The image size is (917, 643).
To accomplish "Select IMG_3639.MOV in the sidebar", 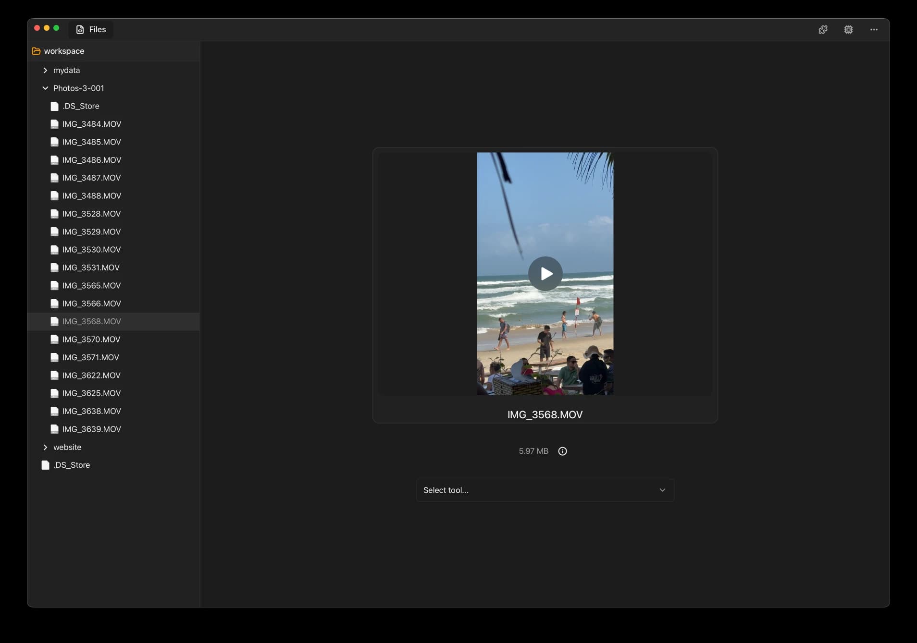I will tap(91, 429).
